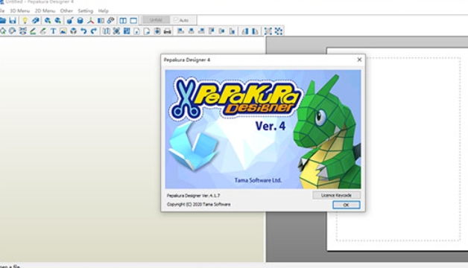Switch to single-pane window view icon
468x268 pixels.
pos(133,21)
